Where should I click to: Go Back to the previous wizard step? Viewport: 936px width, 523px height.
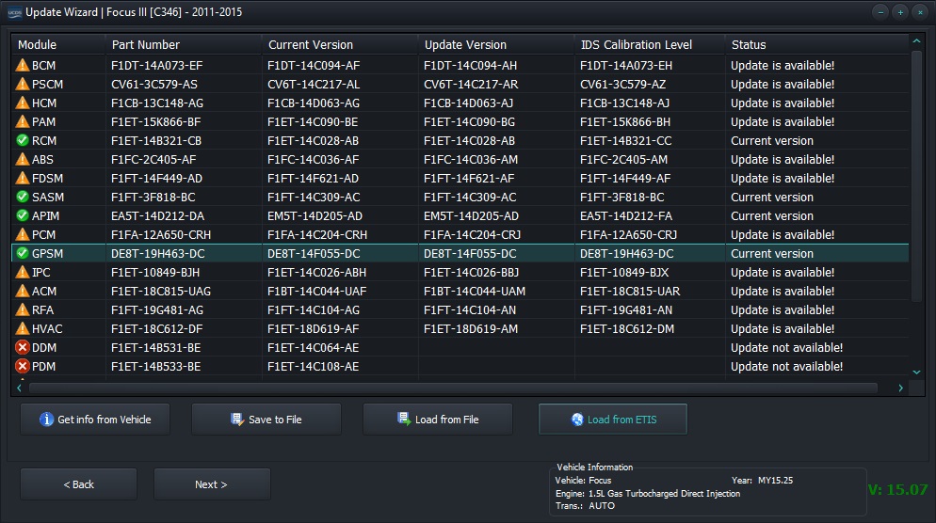pos(79,484)
